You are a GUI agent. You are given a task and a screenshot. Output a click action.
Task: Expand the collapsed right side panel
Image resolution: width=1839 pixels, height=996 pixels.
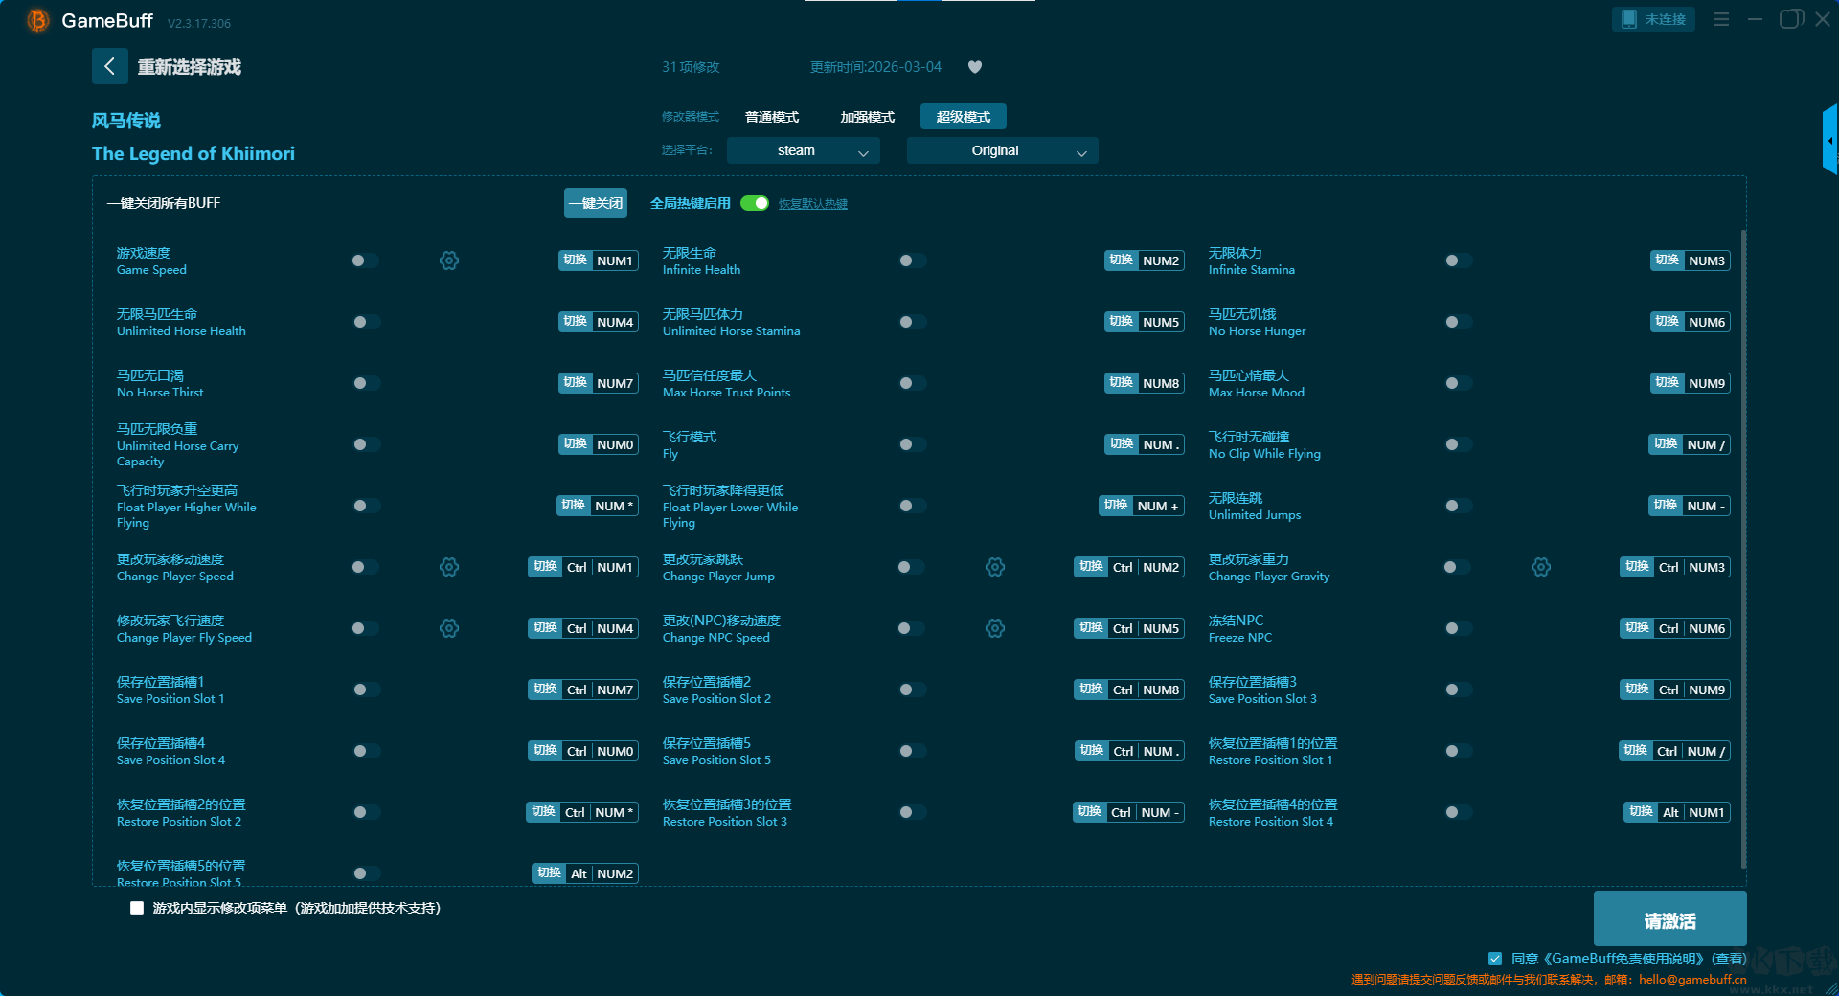(x=1829, y=141)
